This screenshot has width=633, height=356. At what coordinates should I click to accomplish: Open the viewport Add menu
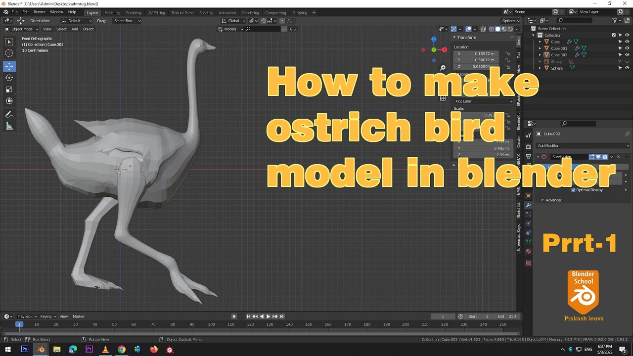(x=75, y=29)
